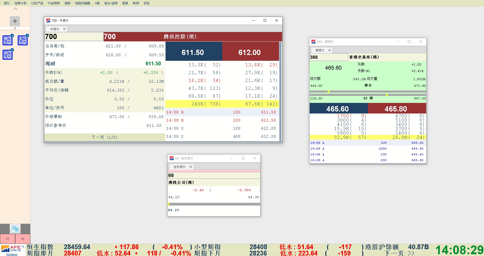484x256 pixels.
Task: Click the double-arrow splitter below plus button
Action: [x=15, y=28]
